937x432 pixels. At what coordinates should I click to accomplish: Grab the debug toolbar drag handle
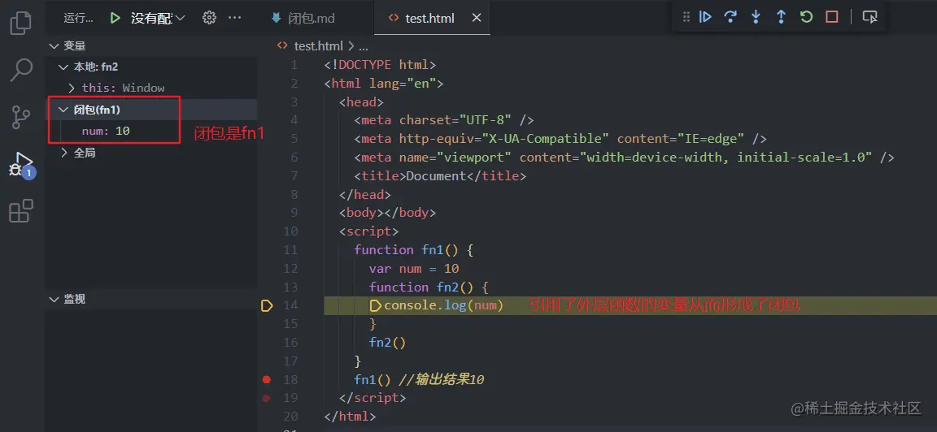(686, 17)
